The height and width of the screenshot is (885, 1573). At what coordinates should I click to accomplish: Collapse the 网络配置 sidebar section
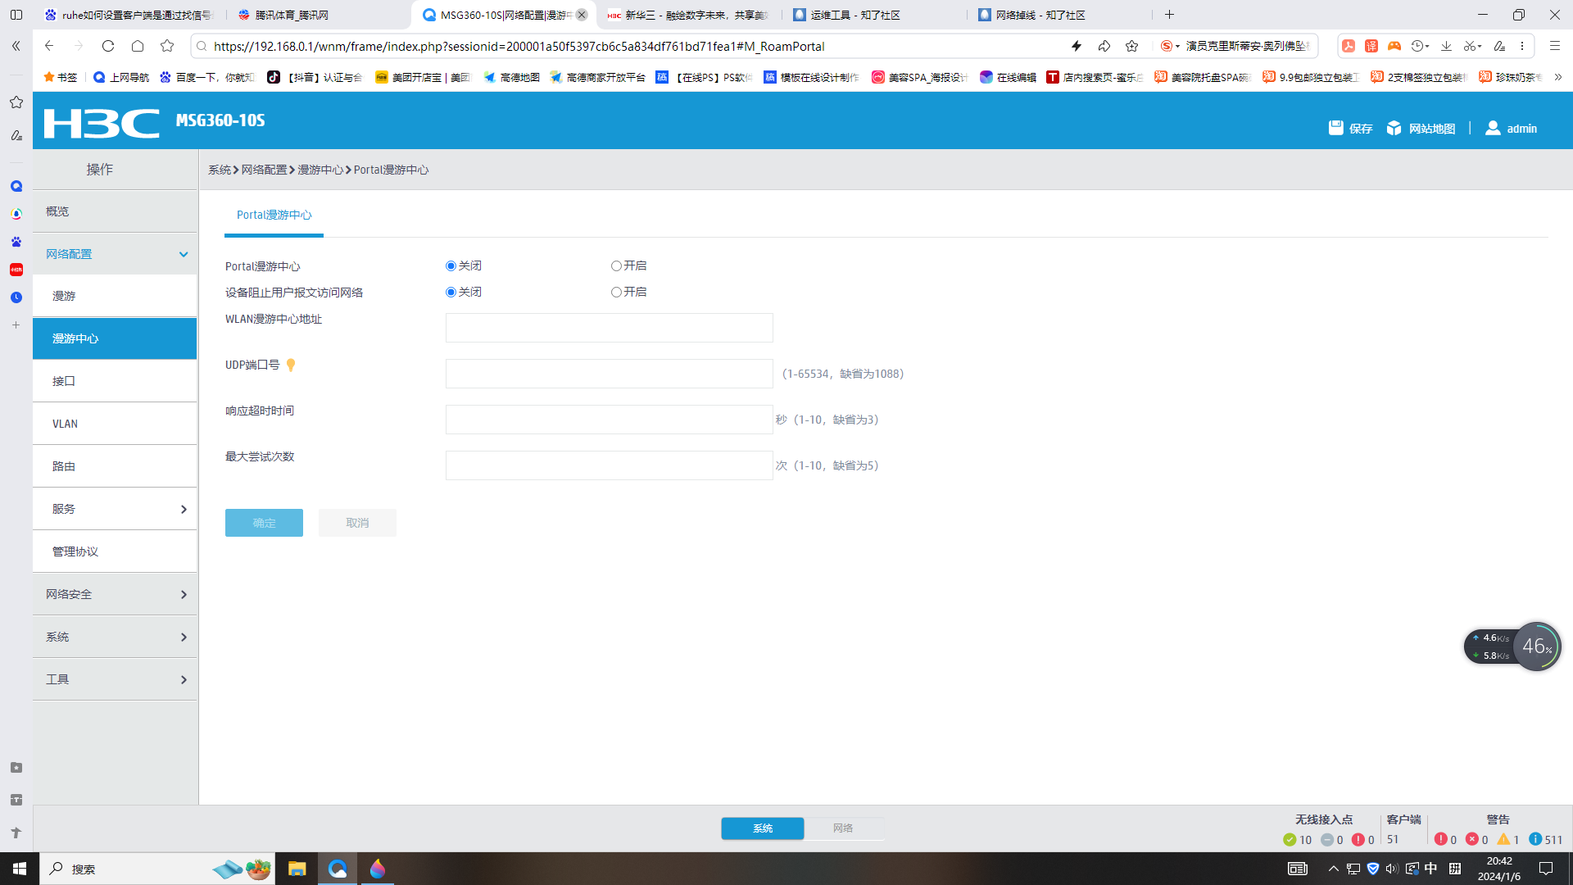tap(184, 254)
